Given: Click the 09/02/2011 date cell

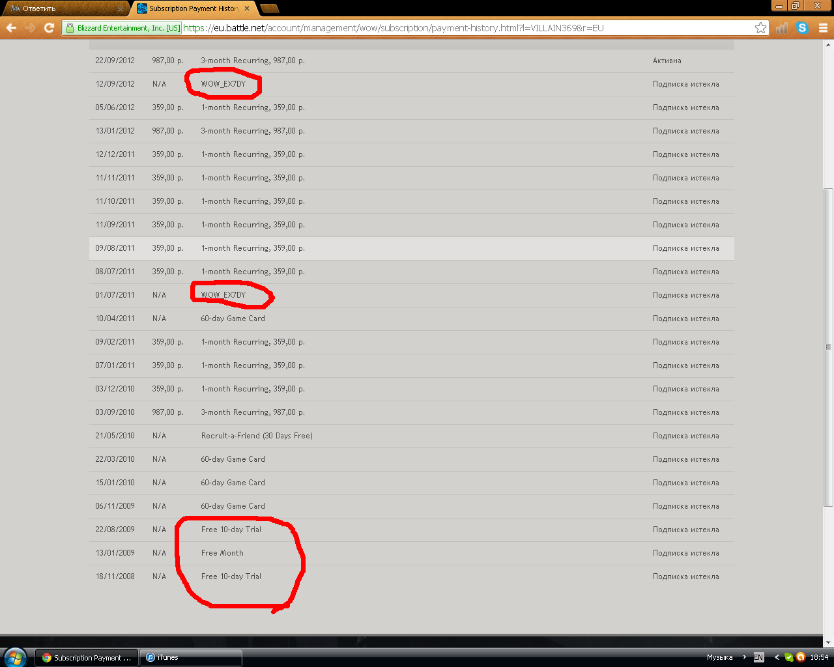Looking at the screenshot, I should click(115, 342).
